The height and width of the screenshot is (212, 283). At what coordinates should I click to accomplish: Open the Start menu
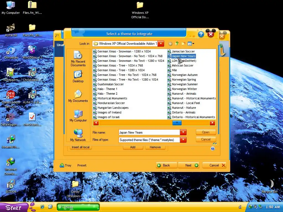[14, 207]
